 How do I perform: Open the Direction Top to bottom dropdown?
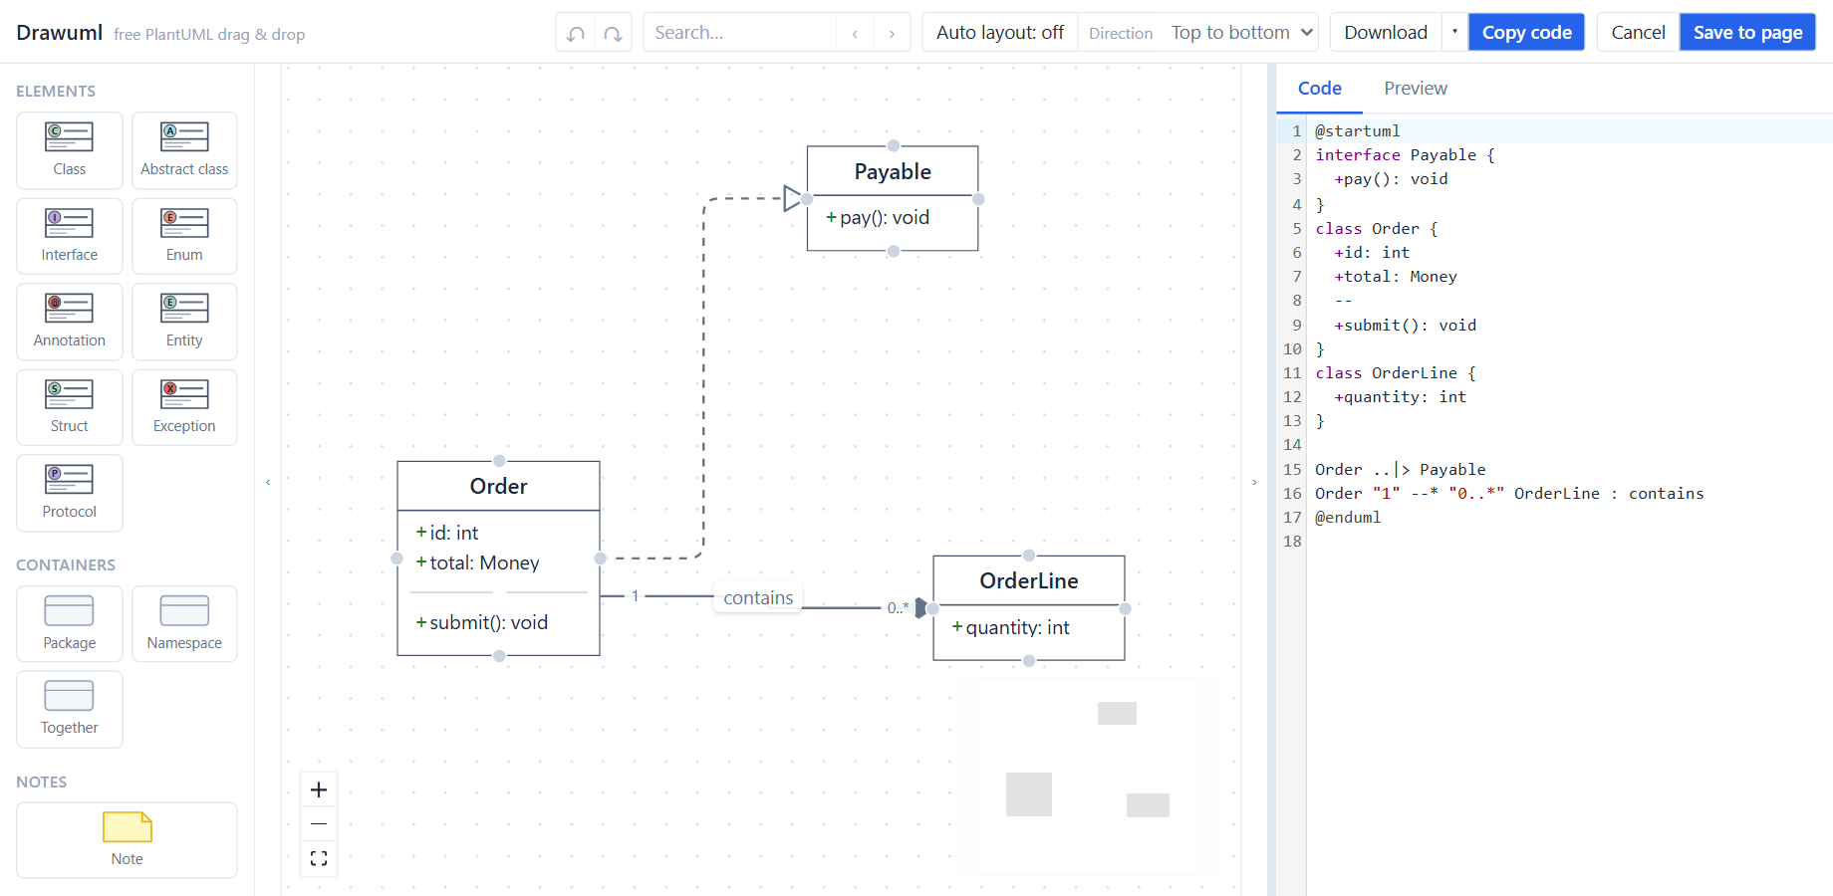tap(1241, 33)
